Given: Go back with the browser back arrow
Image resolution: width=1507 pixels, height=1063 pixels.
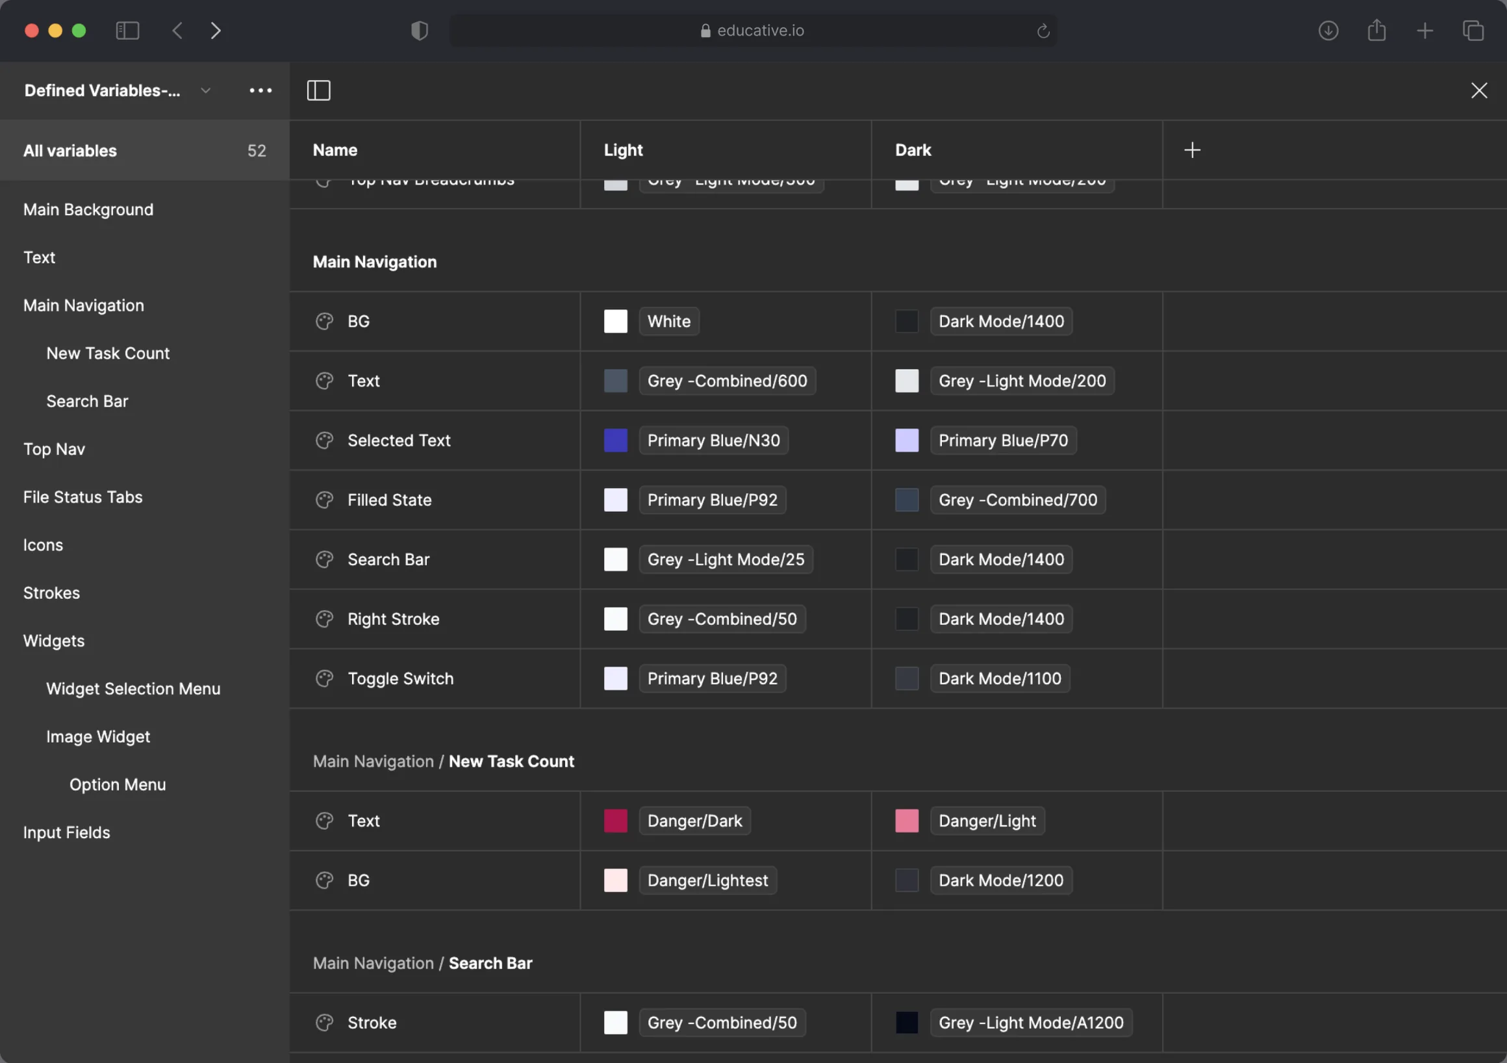Looking at the screenshot, I should coord(177,31).
